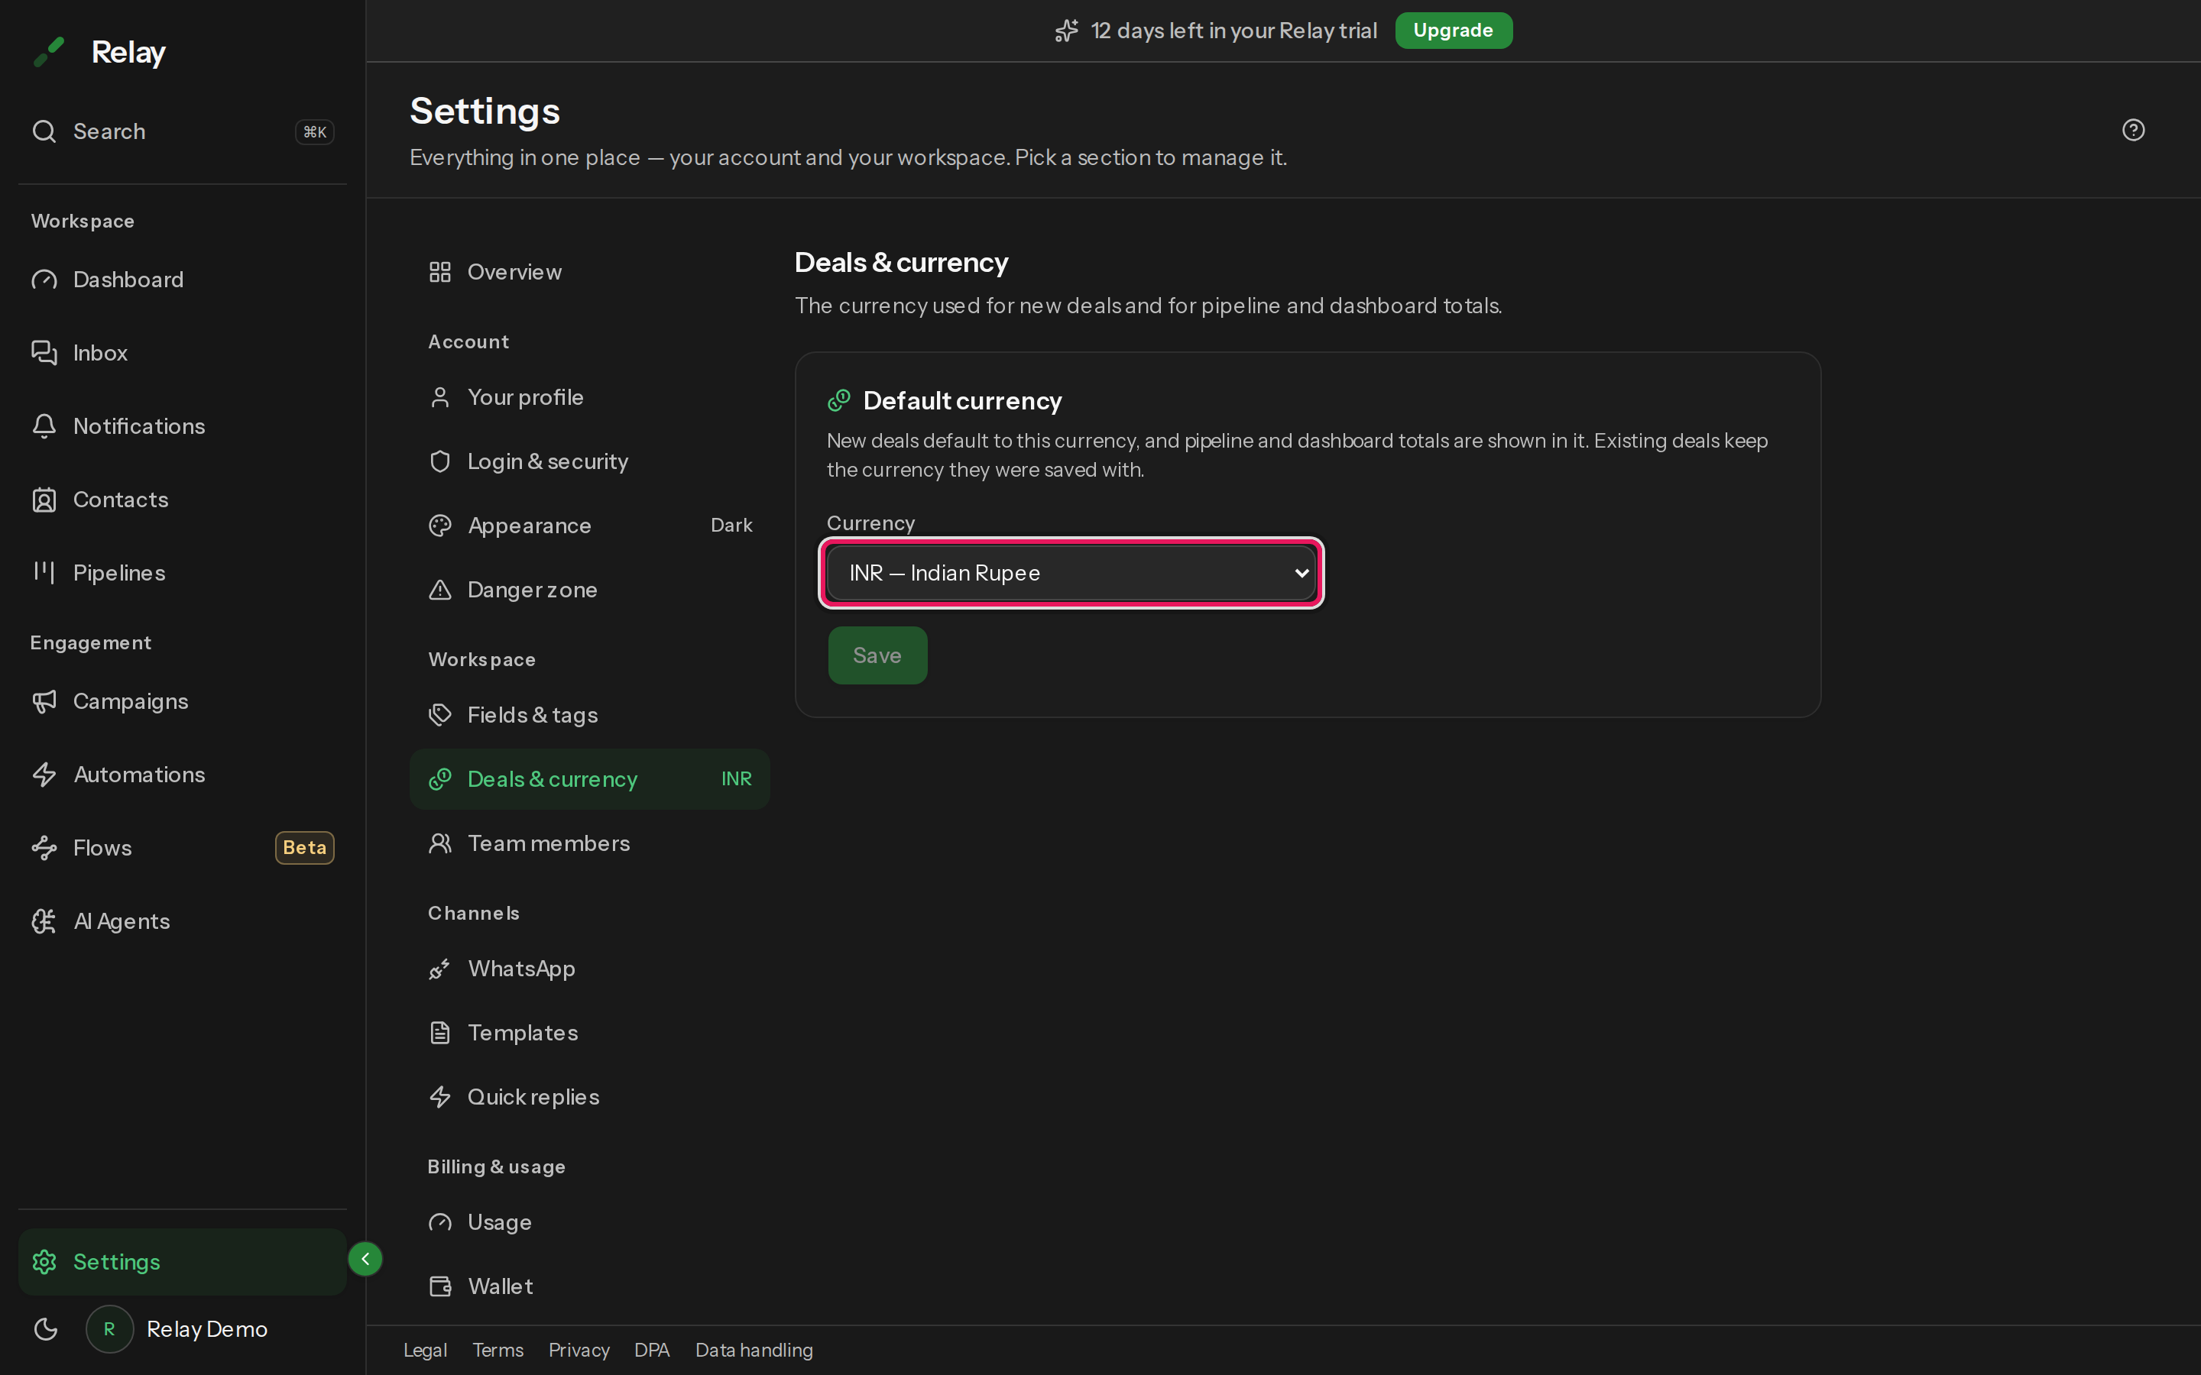
Task: Open Appearance settings
Action: 589,526
